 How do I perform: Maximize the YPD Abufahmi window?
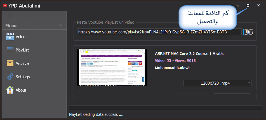tap(248, 6)
